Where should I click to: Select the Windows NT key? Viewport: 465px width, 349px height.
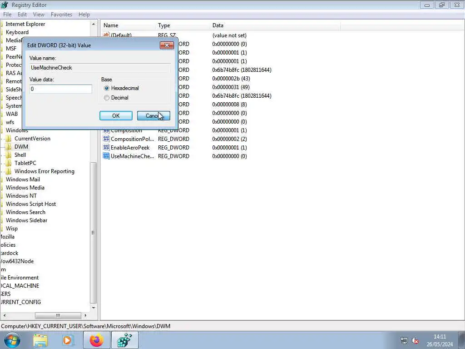coord(21,196)
